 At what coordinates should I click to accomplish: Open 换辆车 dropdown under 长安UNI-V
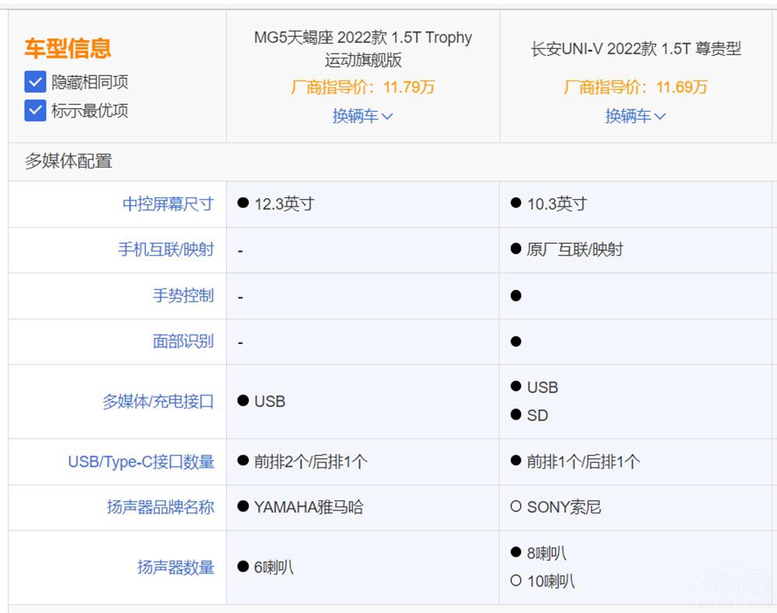pyautogui.click(x=636, y=116)
